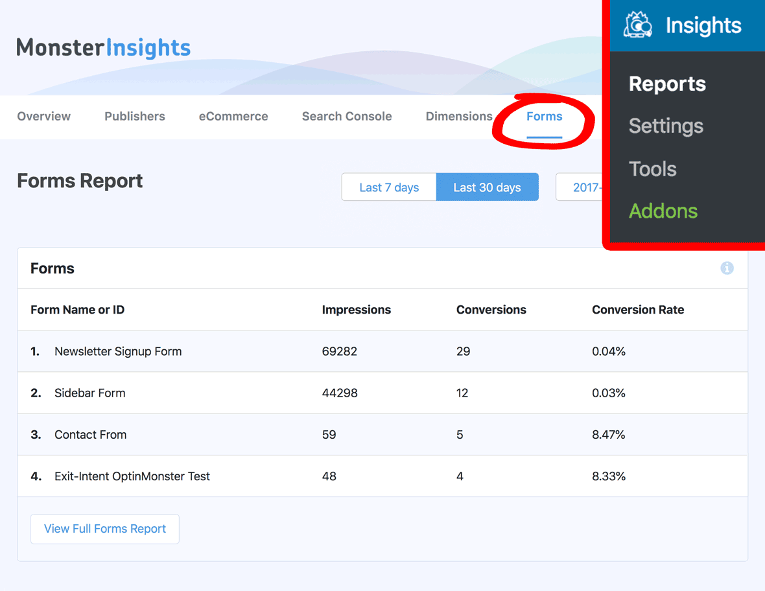The height and width of the screenshot is (591, 765).
Task: Open Tools in the Insights menu
Action: click(x=652, y=168)
